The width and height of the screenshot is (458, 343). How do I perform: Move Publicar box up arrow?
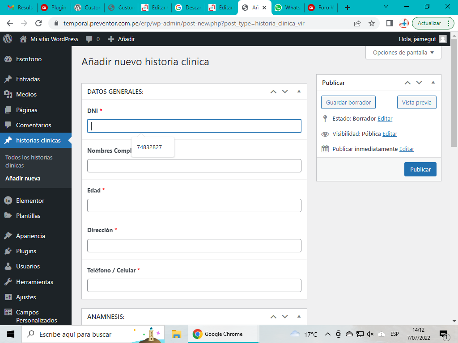(x=407, y=83)
